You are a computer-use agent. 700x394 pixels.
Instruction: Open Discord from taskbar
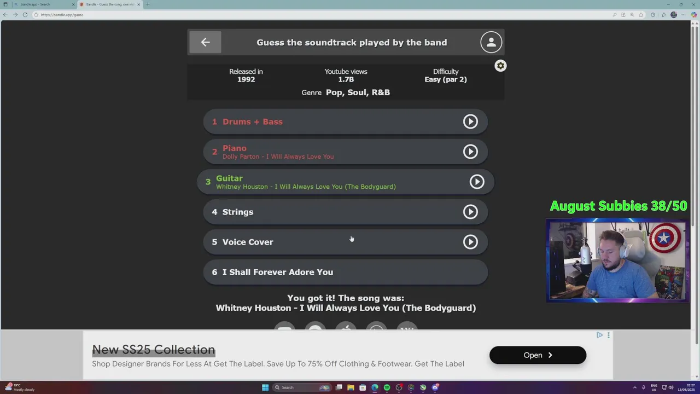pyautogui.click(x=435, y=387)
